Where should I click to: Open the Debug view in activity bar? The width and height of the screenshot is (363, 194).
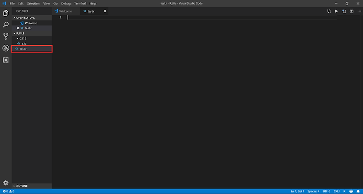point(6,48)
